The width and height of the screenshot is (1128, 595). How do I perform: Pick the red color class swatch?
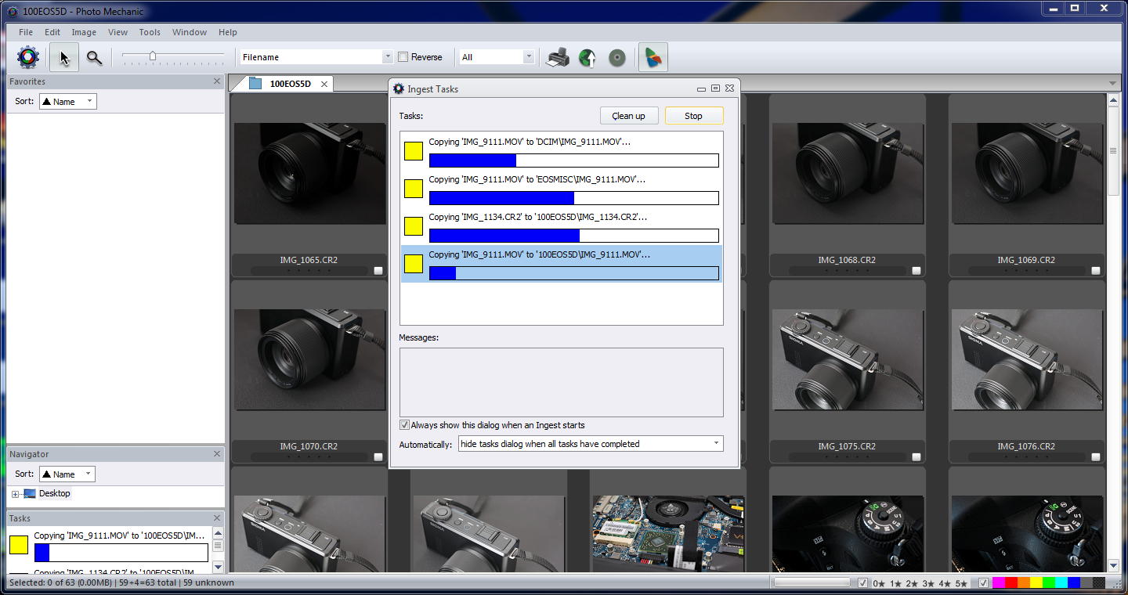(x=1012, y=583)
